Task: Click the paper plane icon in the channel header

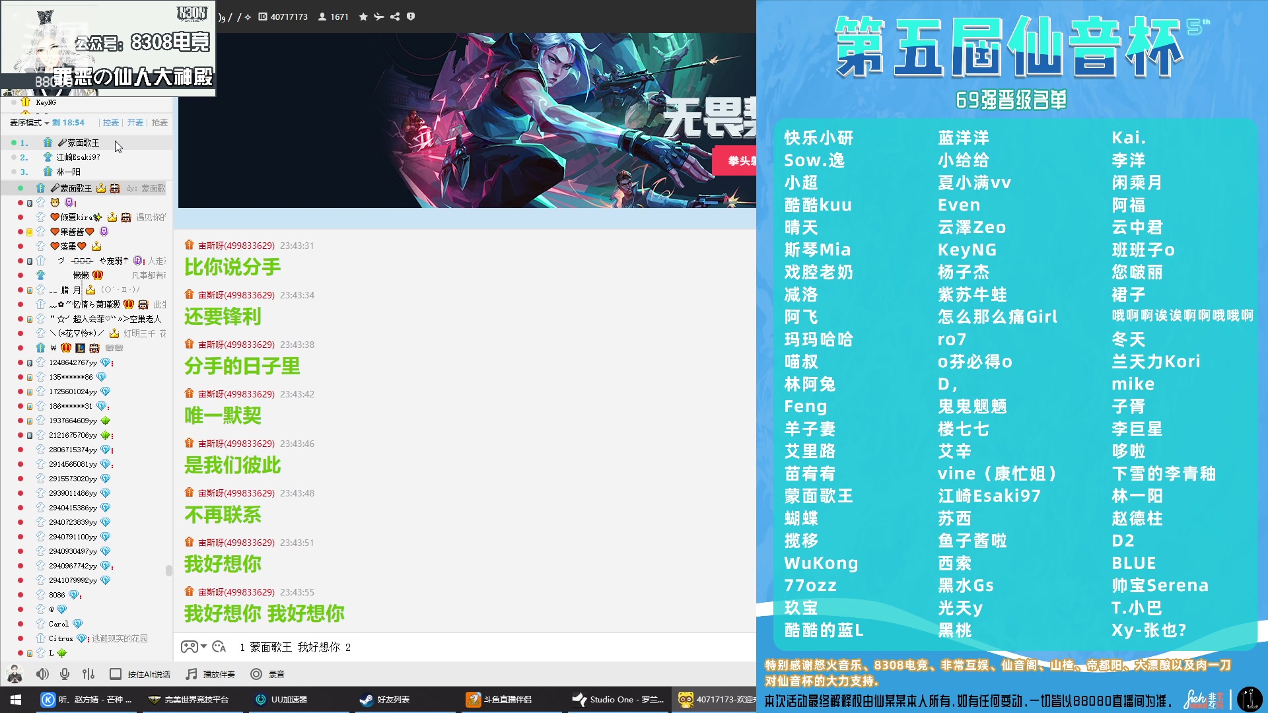Action: coord(378,17)
